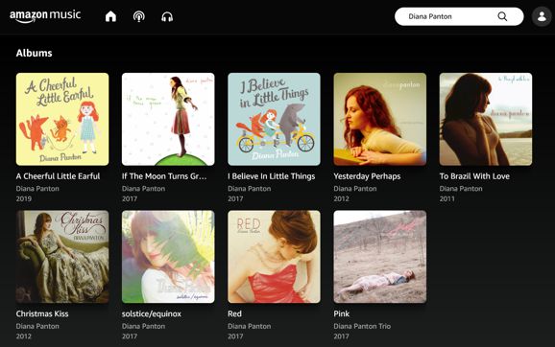The width and height of the screenshot is (555, 347).
Task: Click the title If The Moon Turns Gr...
Action: [x=164, y=176]
